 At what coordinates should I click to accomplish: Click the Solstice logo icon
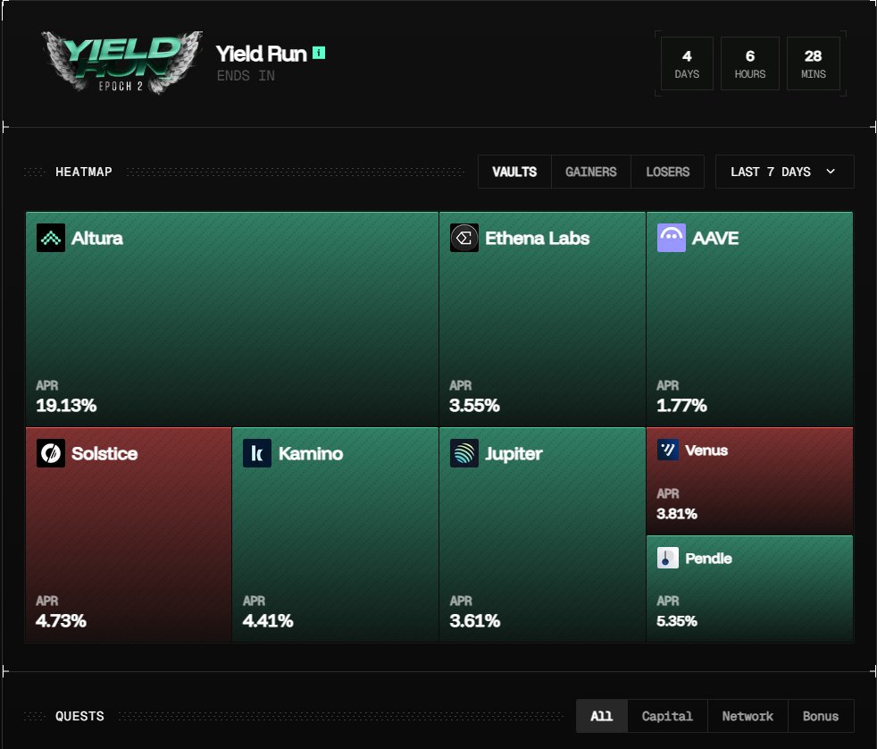click(x=51, y=453)
